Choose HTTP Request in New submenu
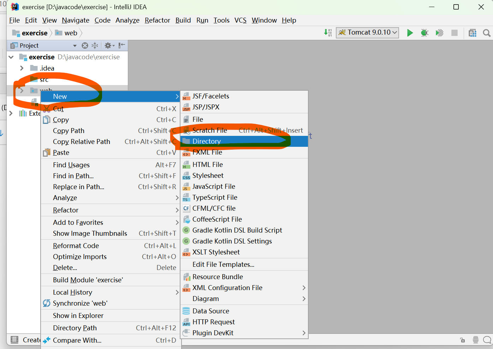This screenshot has height=349, width=493. click(x=244, y=322)
